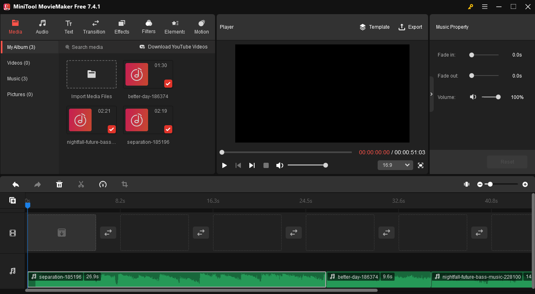Click the Export button
Viewport: 535px width, 294px height.
pos(410,27)
